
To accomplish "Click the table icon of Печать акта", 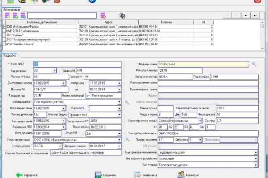I will (137, 175).
